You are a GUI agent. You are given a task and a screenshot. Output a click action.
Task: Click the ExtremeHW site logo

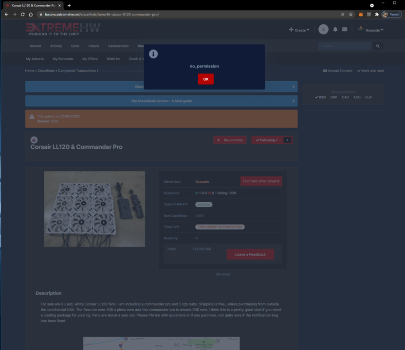[x=63, y=29]
